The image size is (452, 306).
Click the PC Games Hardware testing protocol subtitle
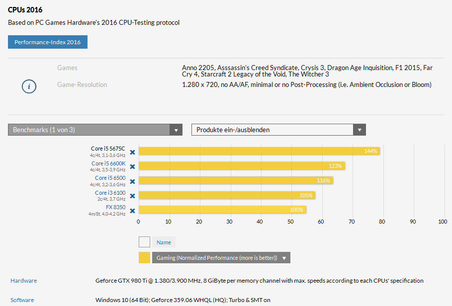coord(93,22)
